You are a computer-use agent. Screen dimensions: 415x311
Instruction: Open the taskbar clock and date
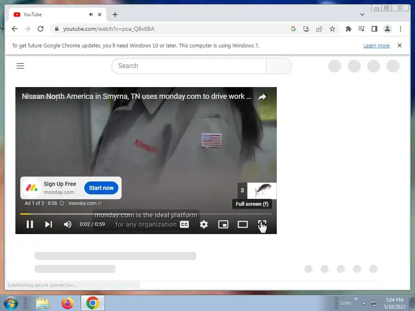394,303
